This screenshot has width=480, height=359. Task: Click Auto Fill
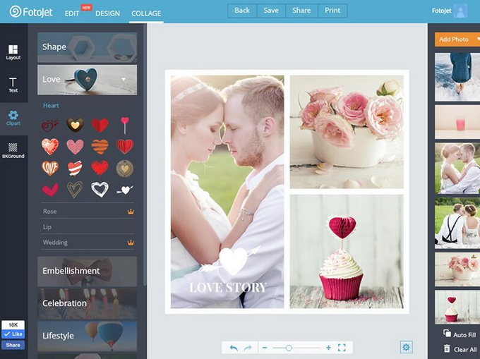[x=460, y=334]
